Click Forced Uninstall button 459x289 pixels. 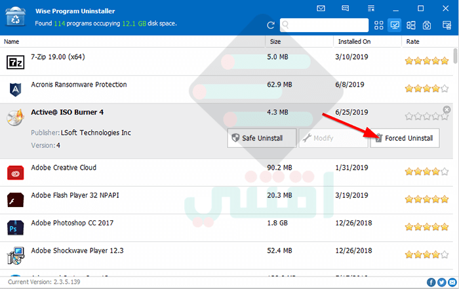coord(405,138)
